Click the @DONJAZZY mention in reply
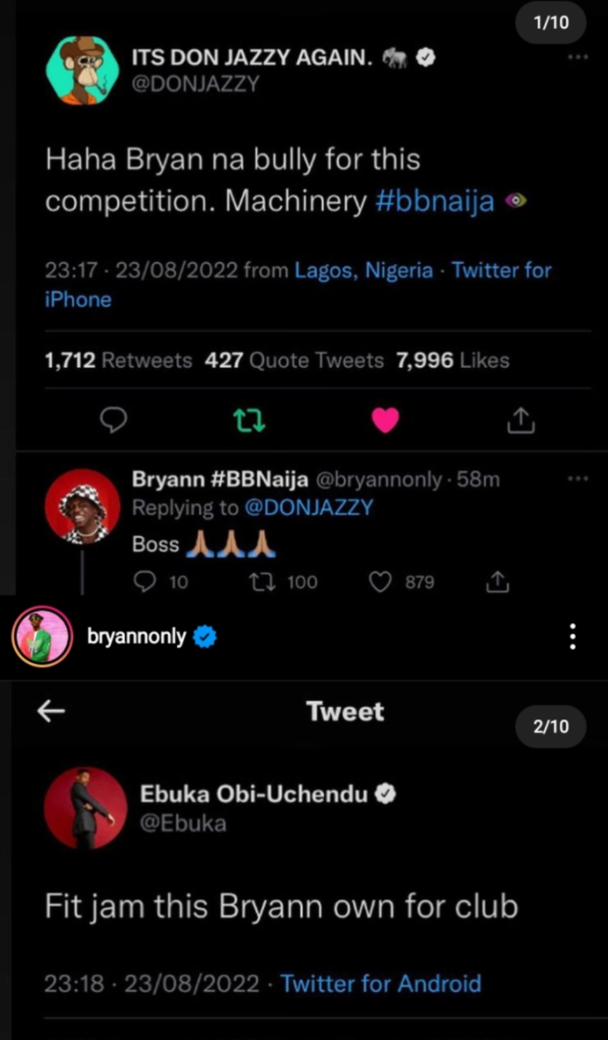 (x=308, y=508)
